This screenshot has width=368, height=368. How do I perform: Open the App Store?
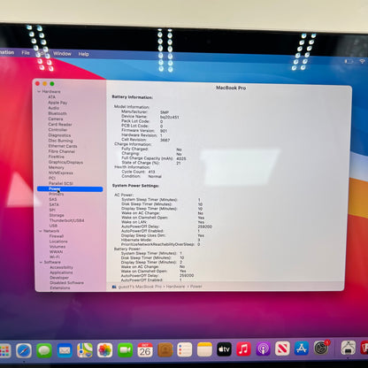(x=302, y=349)
